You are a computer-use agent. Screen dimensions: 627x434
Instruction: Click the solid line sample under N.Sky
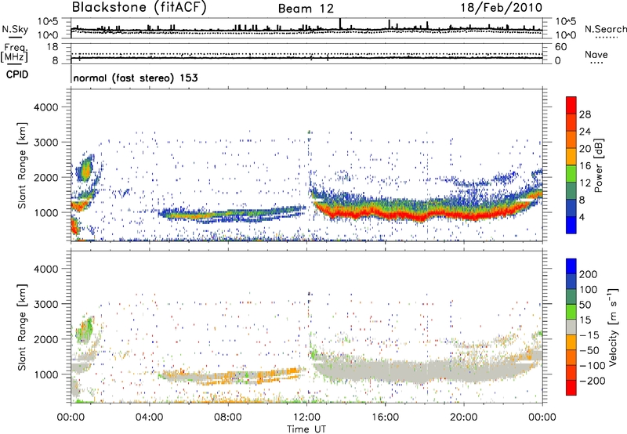click(15, 37)
